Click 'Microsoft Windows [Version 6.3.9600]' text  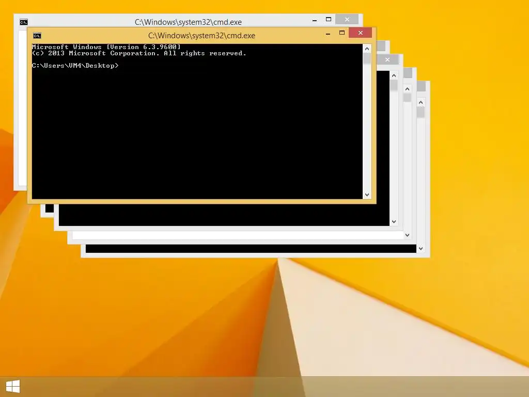[106, 47]
